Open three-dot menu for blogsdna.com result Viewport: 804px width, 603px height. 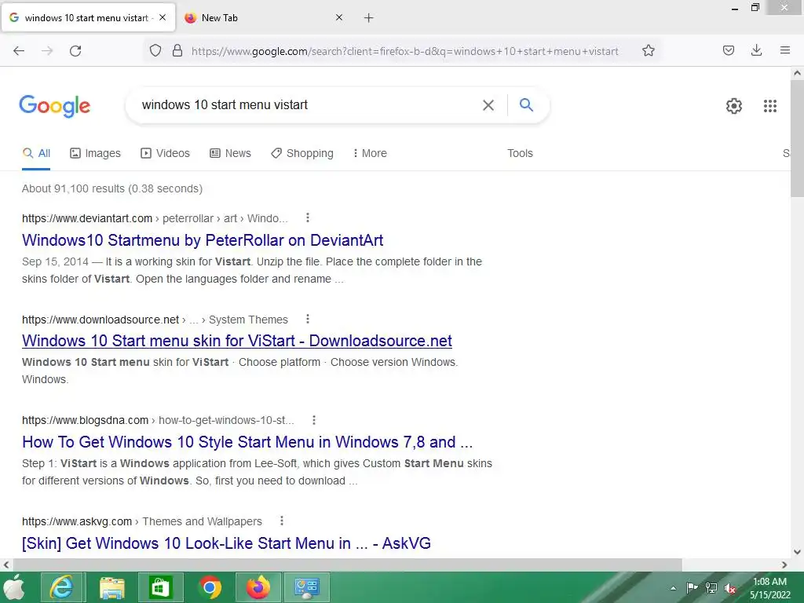[314, 420]
